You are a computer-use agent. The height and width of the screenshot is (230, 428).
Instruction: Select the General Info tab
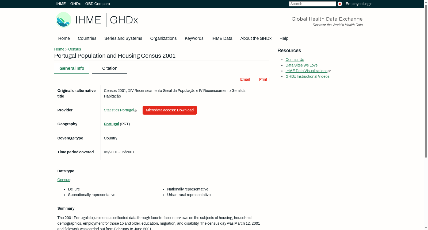pos(72,68)
